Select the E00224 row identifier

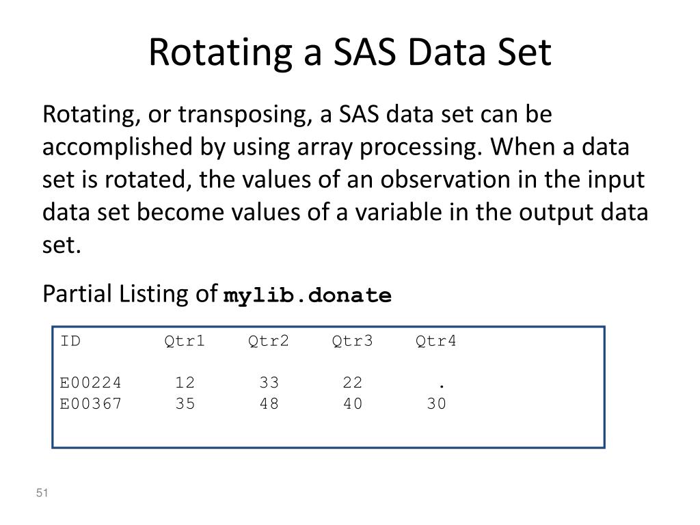point(91,383)
